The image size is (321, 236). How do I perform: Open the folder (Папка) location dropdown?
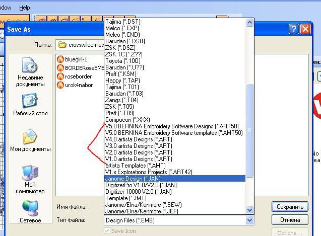click(x=80, y=45)
